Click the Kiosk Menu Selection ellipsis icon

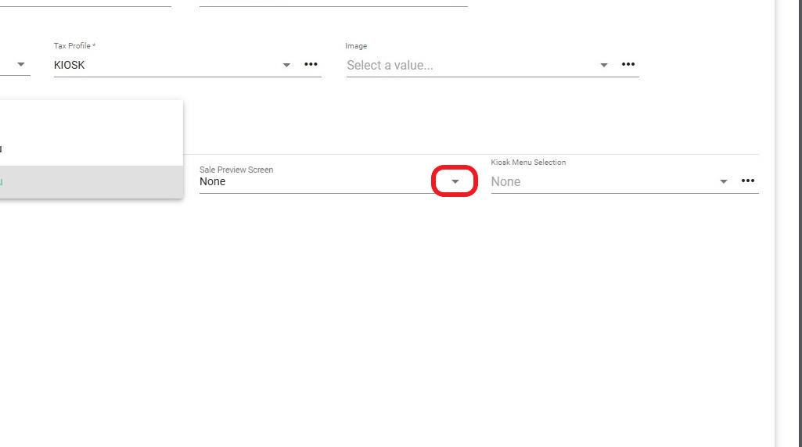(x=748, y=181)
